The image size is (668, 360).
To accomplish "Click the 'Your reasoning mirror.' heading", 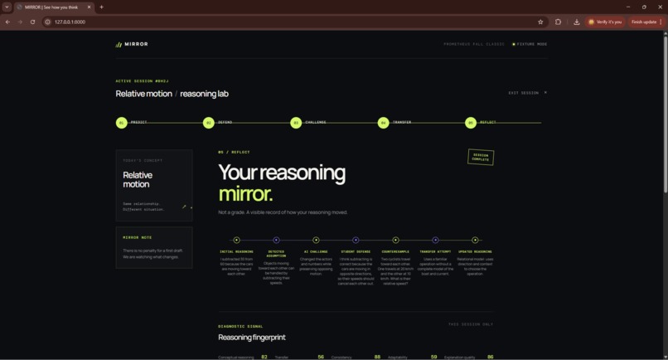I will click(x=282, y=183).
